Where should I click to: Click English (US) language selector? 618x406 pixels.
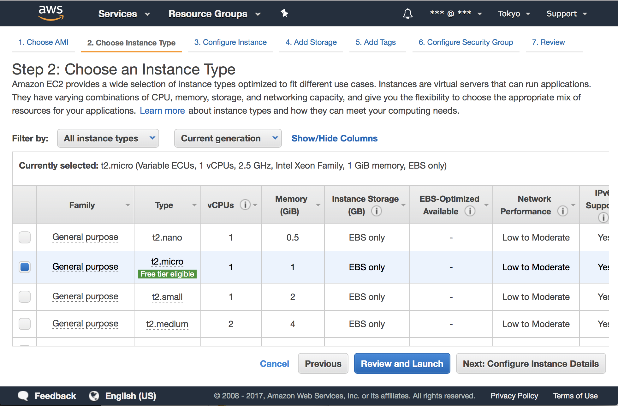pos(131,396)
